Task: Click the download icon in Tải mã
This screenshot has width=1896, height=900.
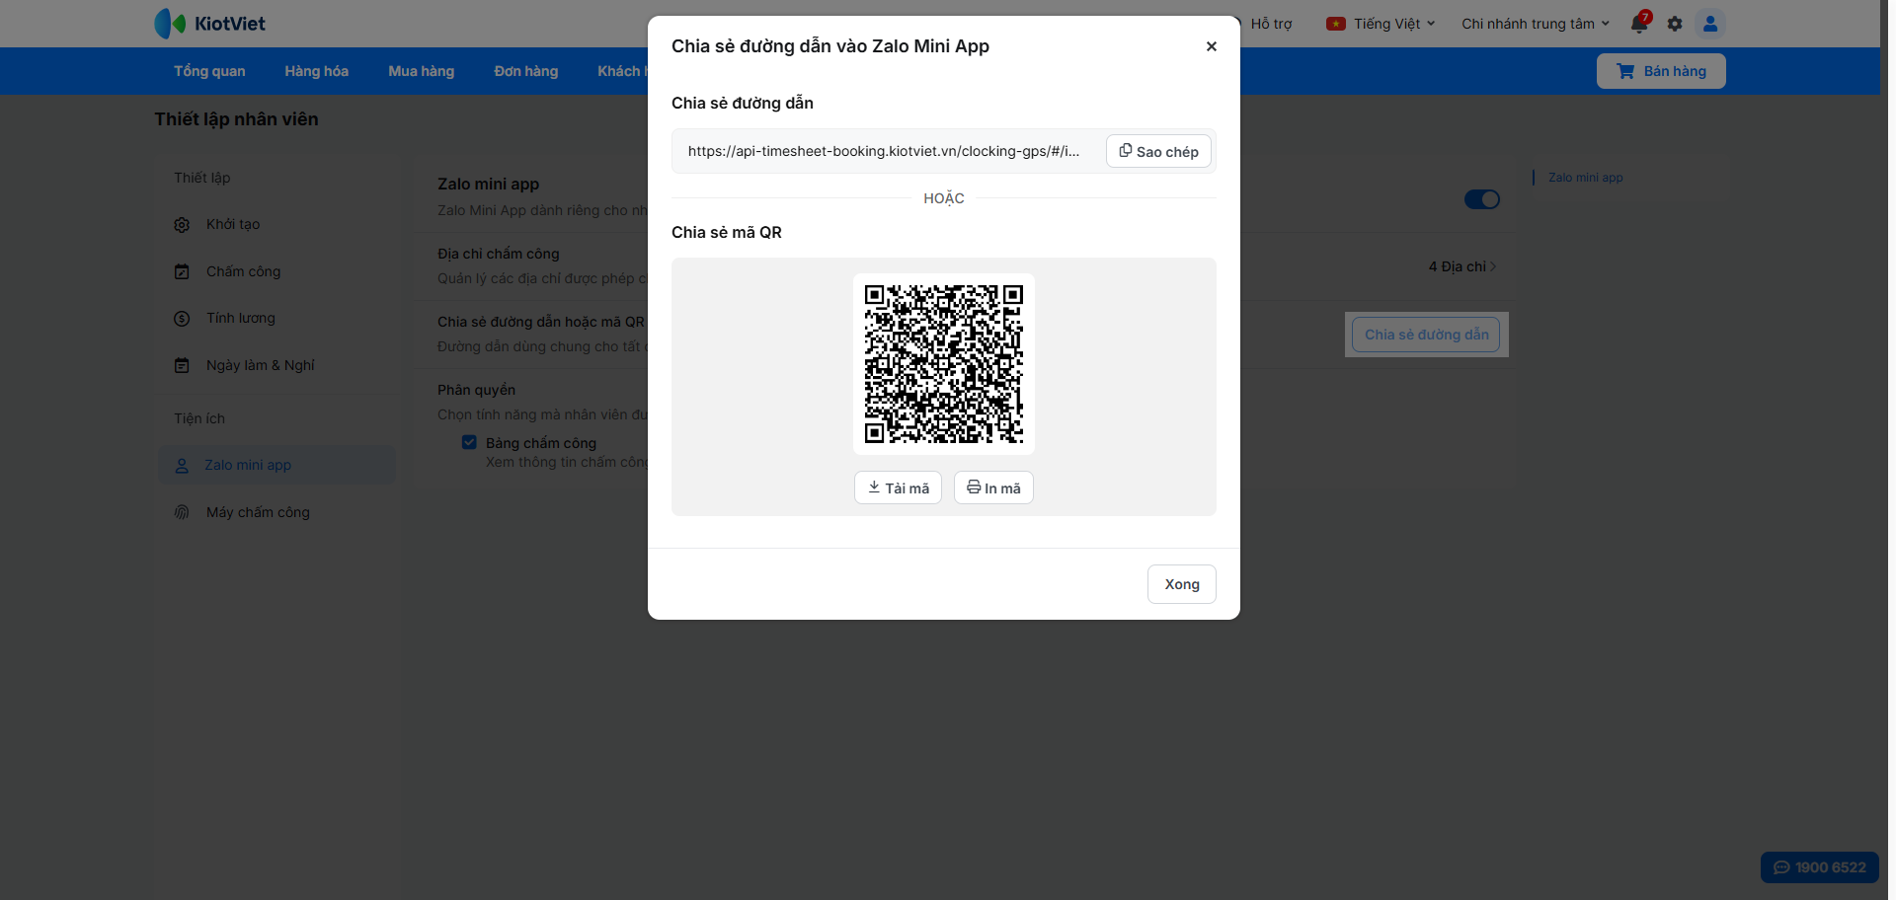Action: (x=874, y=487)
